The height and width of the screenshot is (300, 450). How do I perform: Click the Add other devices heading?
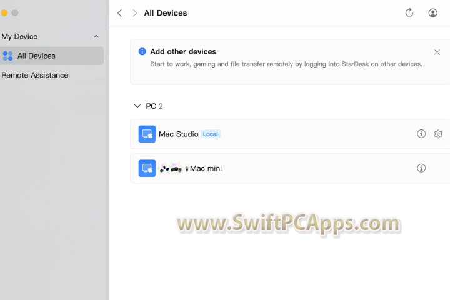[x=183, y=52]
